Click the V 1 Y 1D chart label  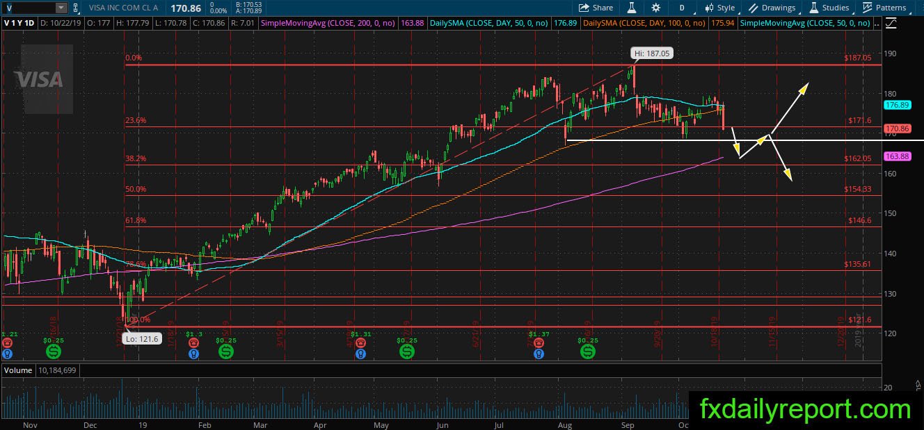point(19,23)
